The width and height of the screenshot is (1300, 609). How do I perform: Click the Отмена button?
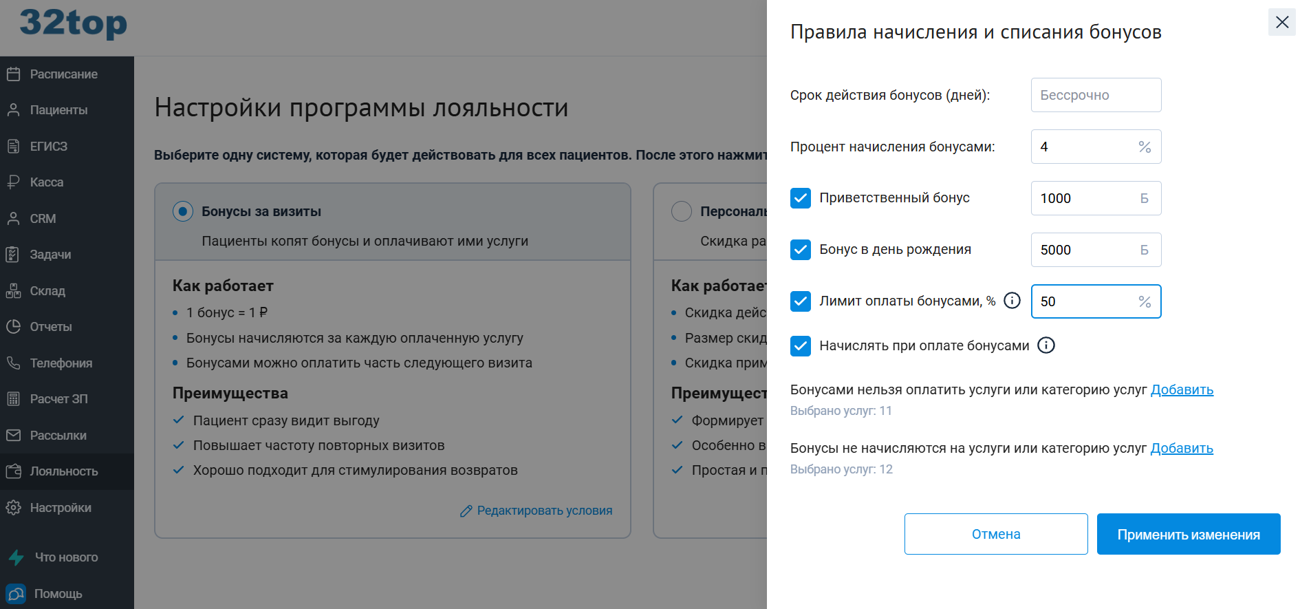995,534
